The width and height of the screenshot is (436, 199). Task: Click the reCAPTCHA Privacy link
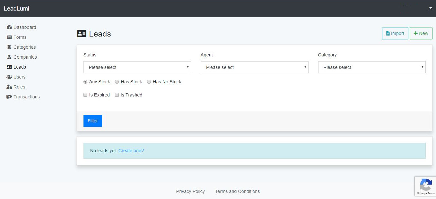[421, 193]
